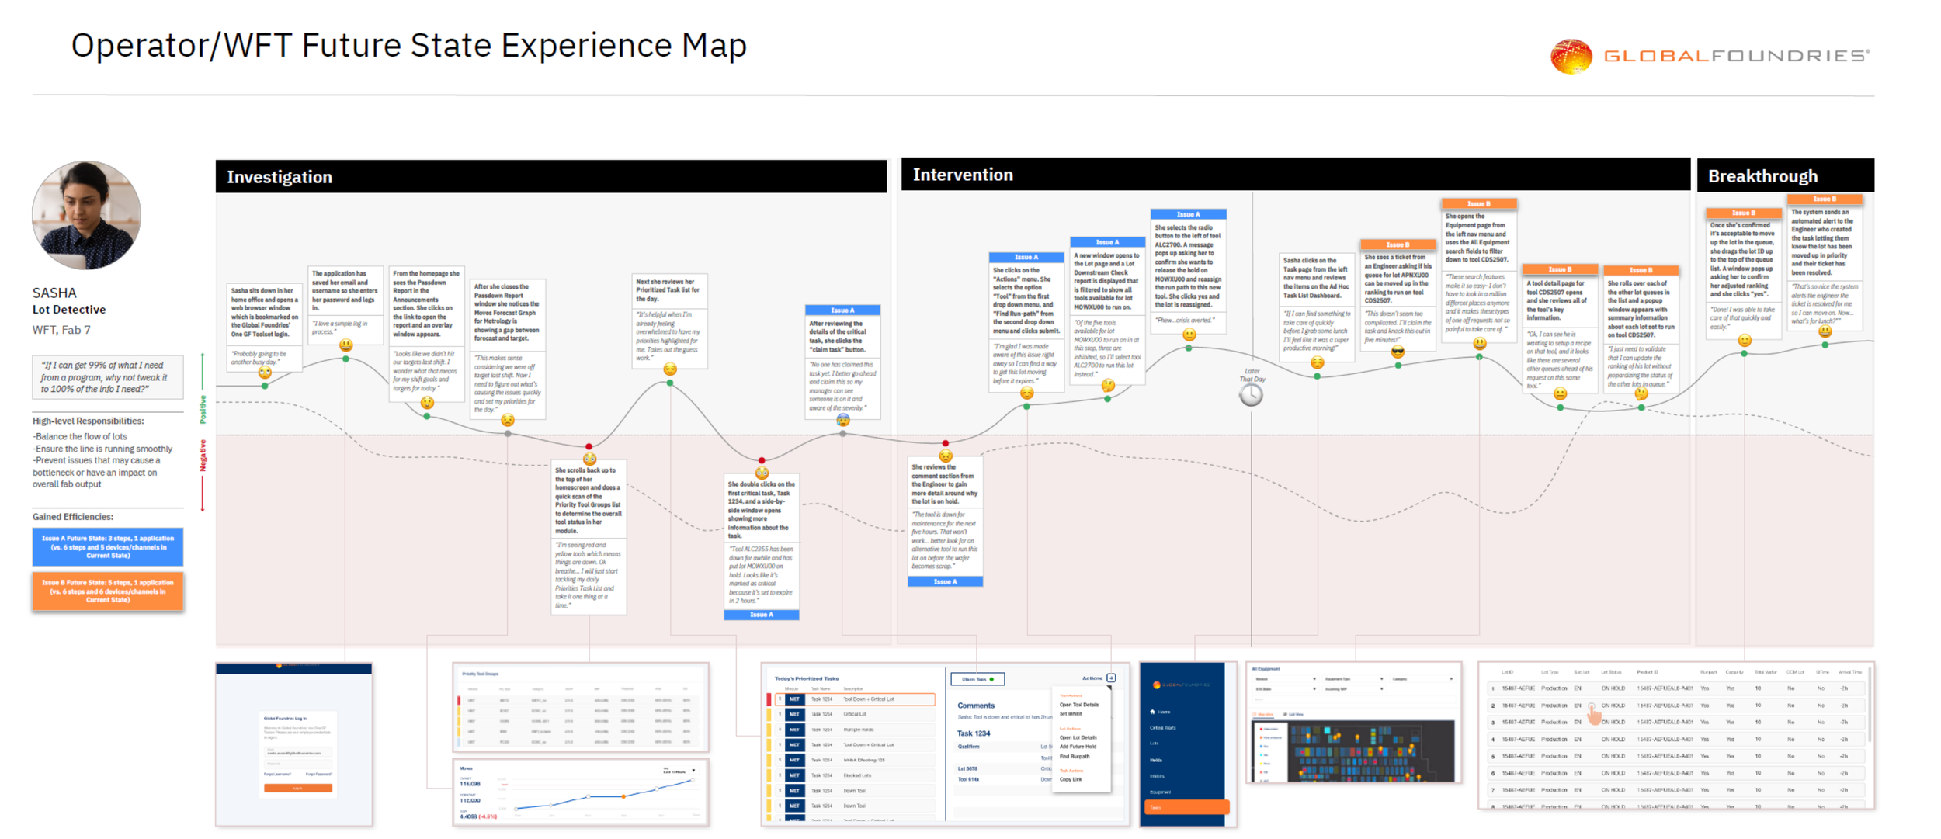Choose Find Runpath from the actions menu
This screenshot has height=839, width=1941.
pyautogui.click(x=1075, y=756)
